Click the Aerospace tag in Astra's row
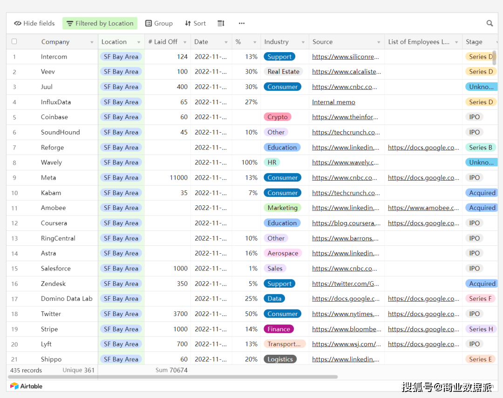The width and height of the screenshot is (503, 398). [x=283, y=253]
